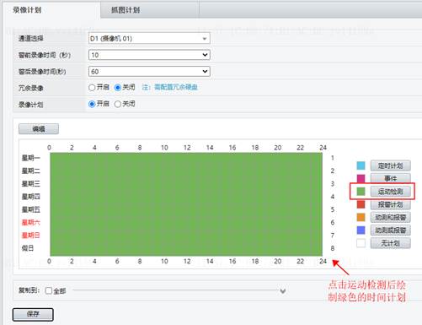The width and height of the screenshot is (422, 325).
Task: Choose the blue 动测或报警 color square
Action: click(361, 230)
